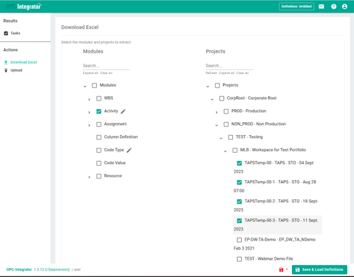
Task: Check the CorpRoot - Corporate Root checkbox
Action: (222, 98)
